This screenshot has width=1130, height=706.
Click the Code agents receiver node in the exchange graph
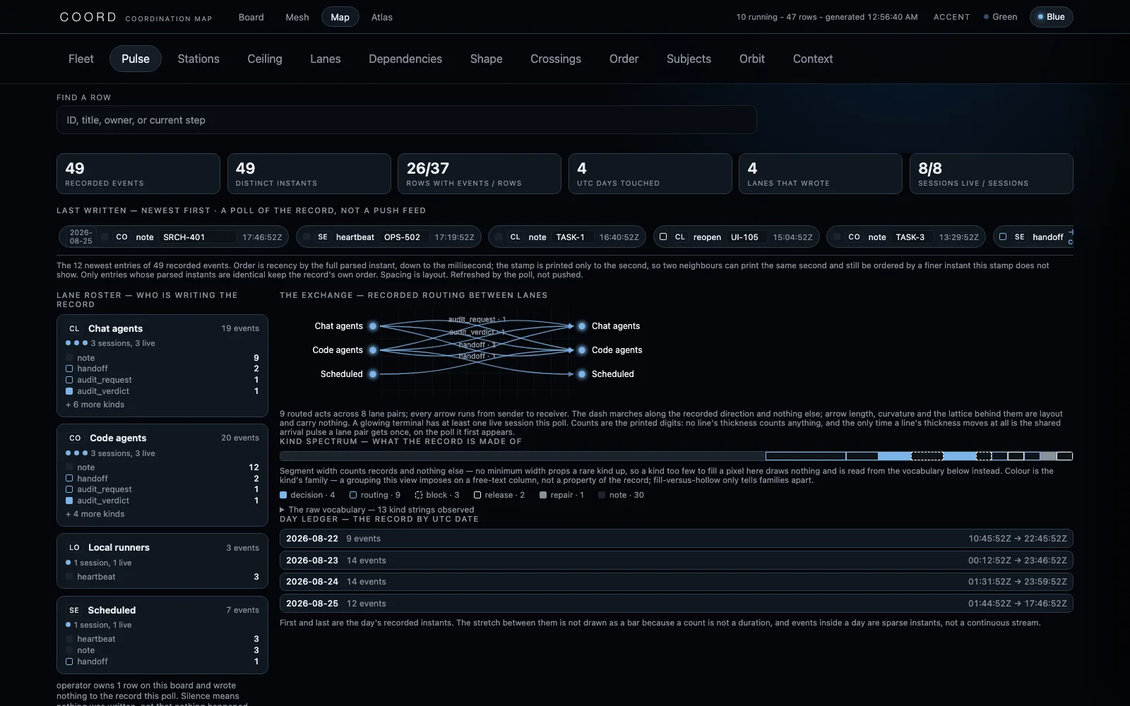[x=582, y=350]
